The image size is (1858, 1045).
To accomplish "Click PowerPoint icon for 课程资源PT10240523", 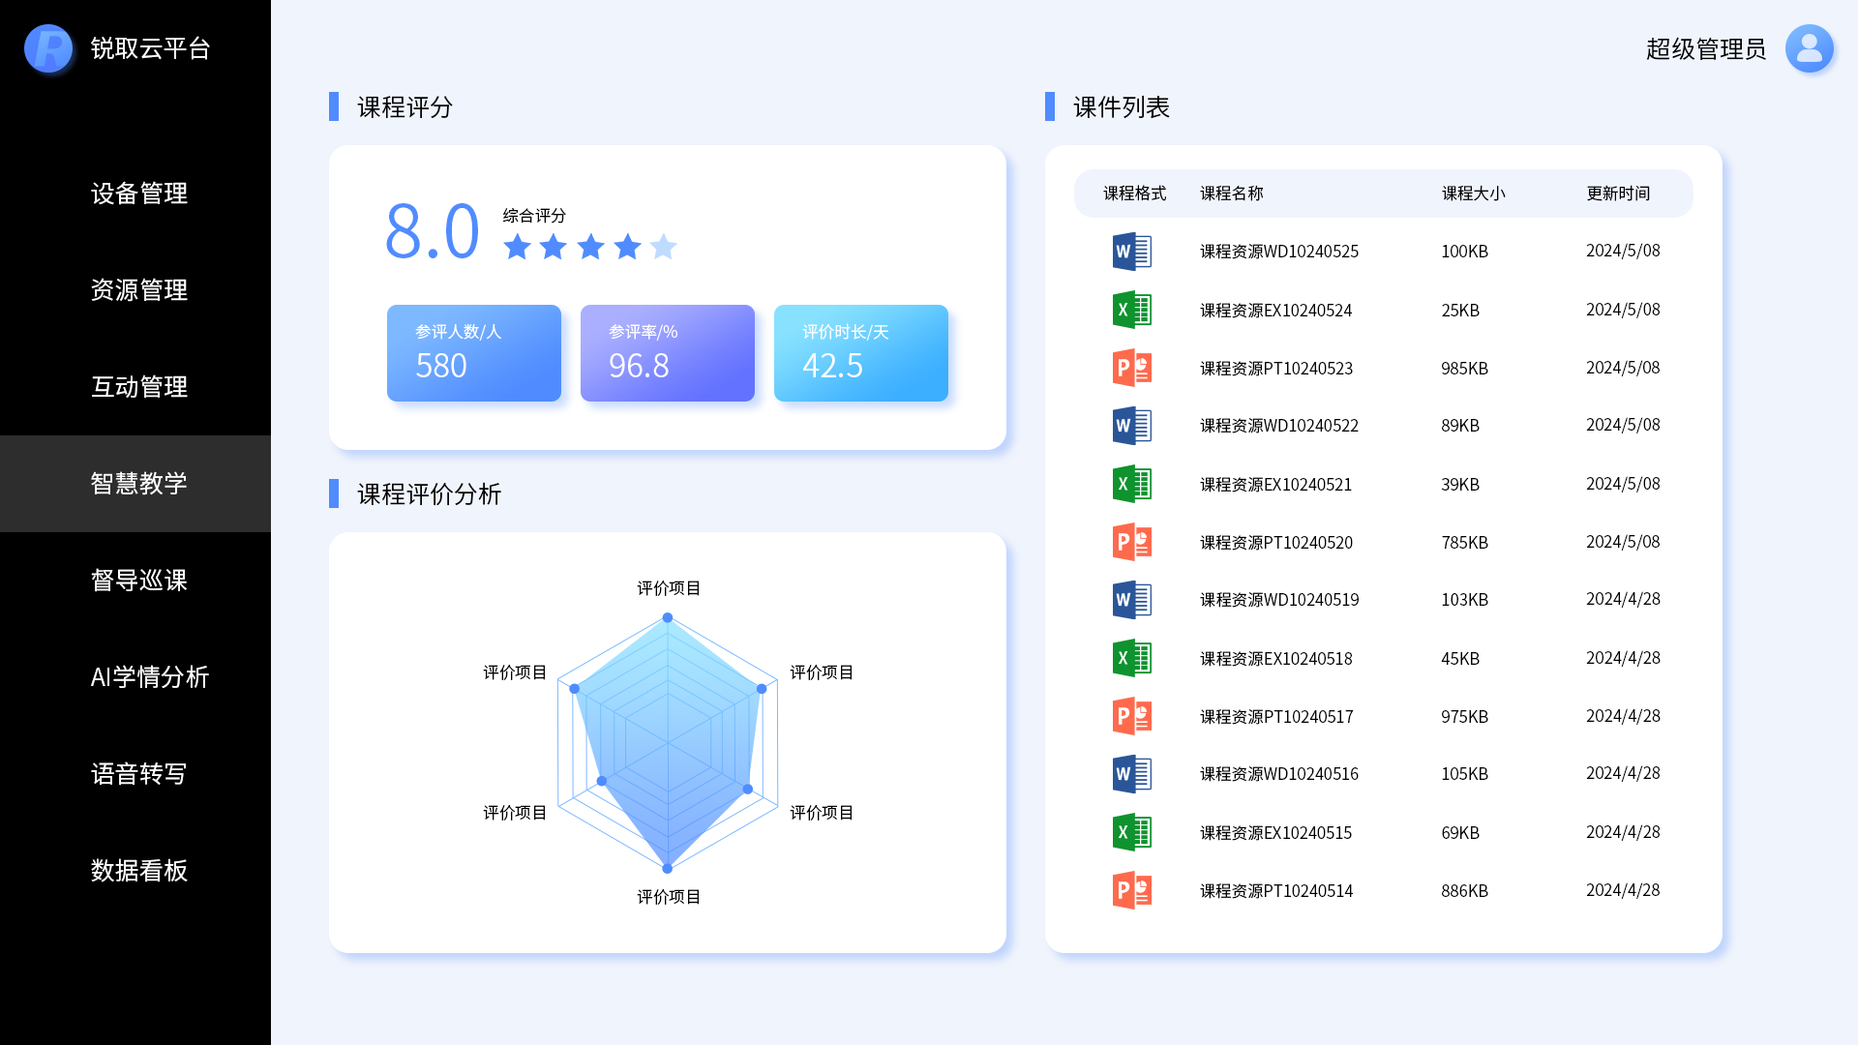I will click(x=1131, y=368).
